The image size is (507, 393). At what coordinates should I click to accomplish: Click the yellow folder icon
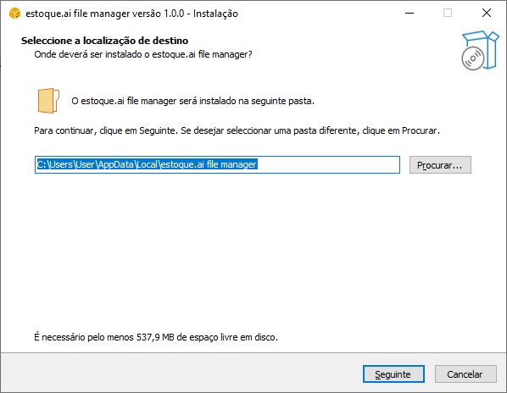[x=48, y=101]
